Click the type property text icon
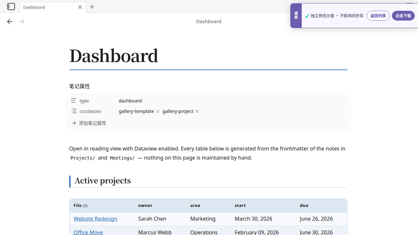Viewport: 418px width, 235px height. click(74, 101)
